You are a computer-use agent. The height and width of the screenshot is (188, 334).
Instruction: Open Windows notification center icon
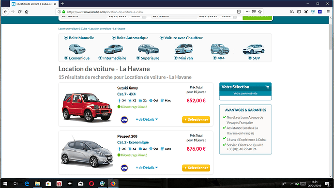[x=327, y=184]
